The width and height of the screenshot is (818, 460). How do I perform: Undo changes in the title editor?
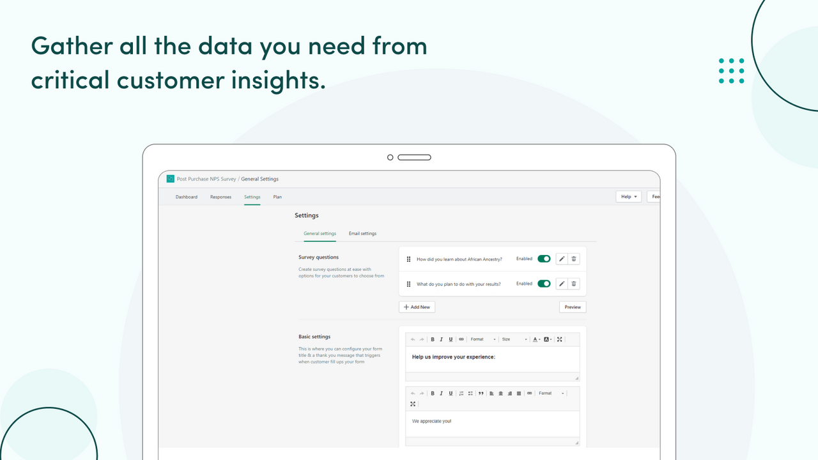[412, 339]
